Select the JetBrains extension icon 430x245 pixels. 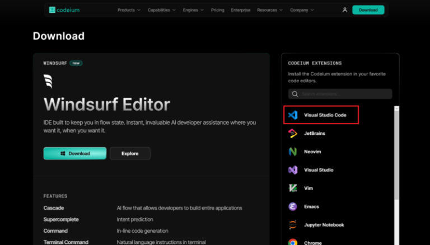292,133
